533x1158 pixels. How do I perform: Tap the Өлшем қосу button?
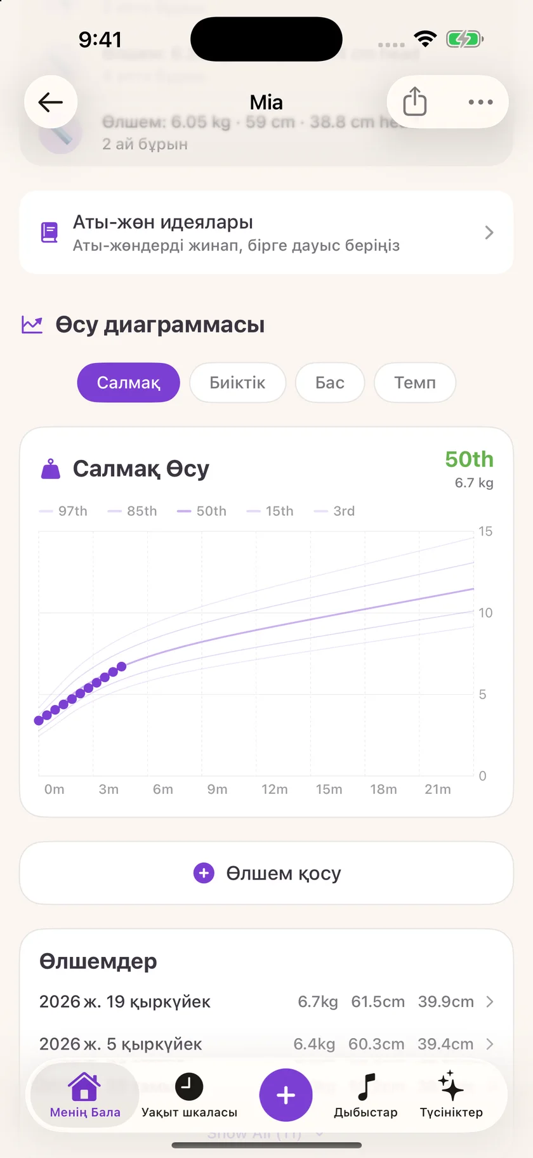(266, 873)
